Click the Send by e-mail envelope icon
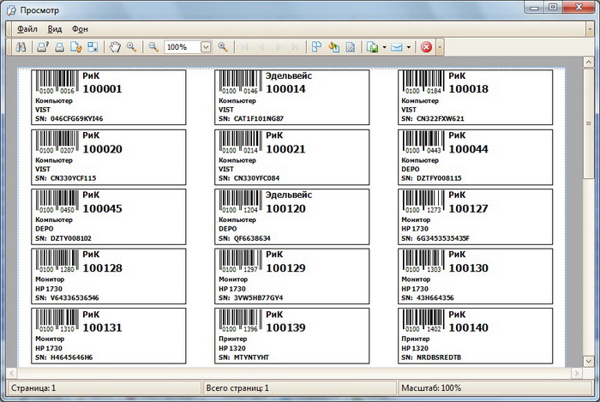The width and height of the screenshot is (600, 402). tap(397, 47)
